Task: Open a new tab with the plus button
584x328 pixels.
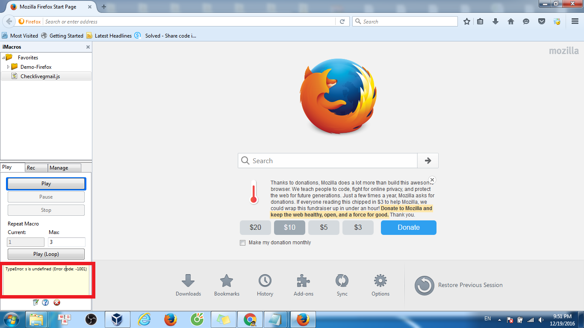Action: pos(103,7)
